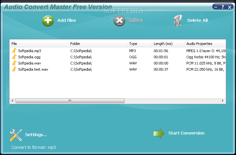Click the Start Conversion text
Screen dimensions: 236x155
click(186, 133)
